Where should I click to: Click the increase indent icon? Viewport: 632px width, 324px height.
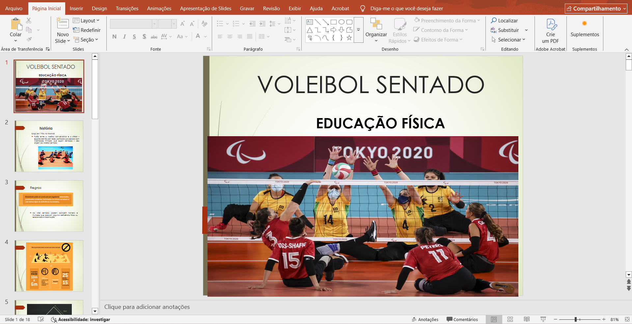(x=262, y=24)
